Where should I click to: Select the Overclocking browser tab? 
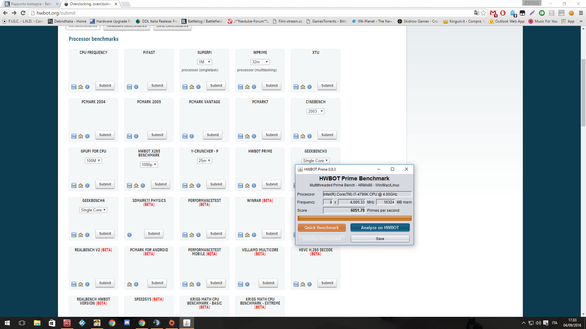pos(90,4)
